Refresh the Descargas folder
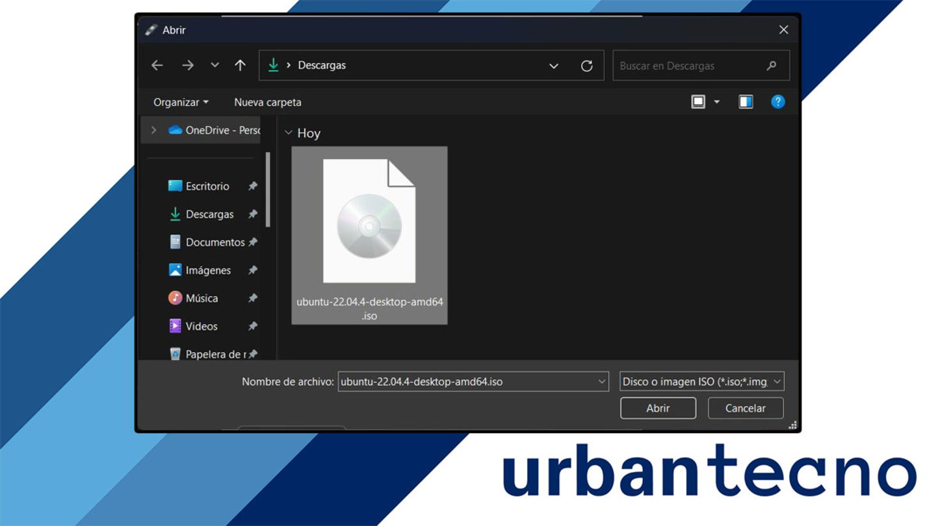Image resolution: width=936 pixels, height=526 pixels. (587, 66)
